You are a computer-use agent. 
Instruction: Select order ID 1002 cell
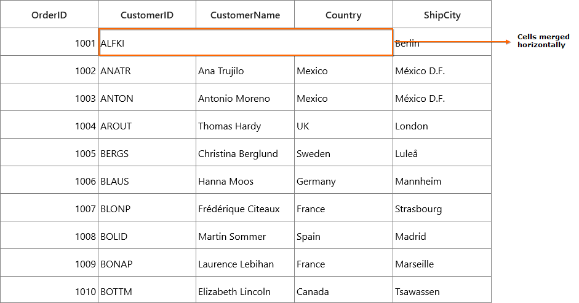tap(49, 69)
